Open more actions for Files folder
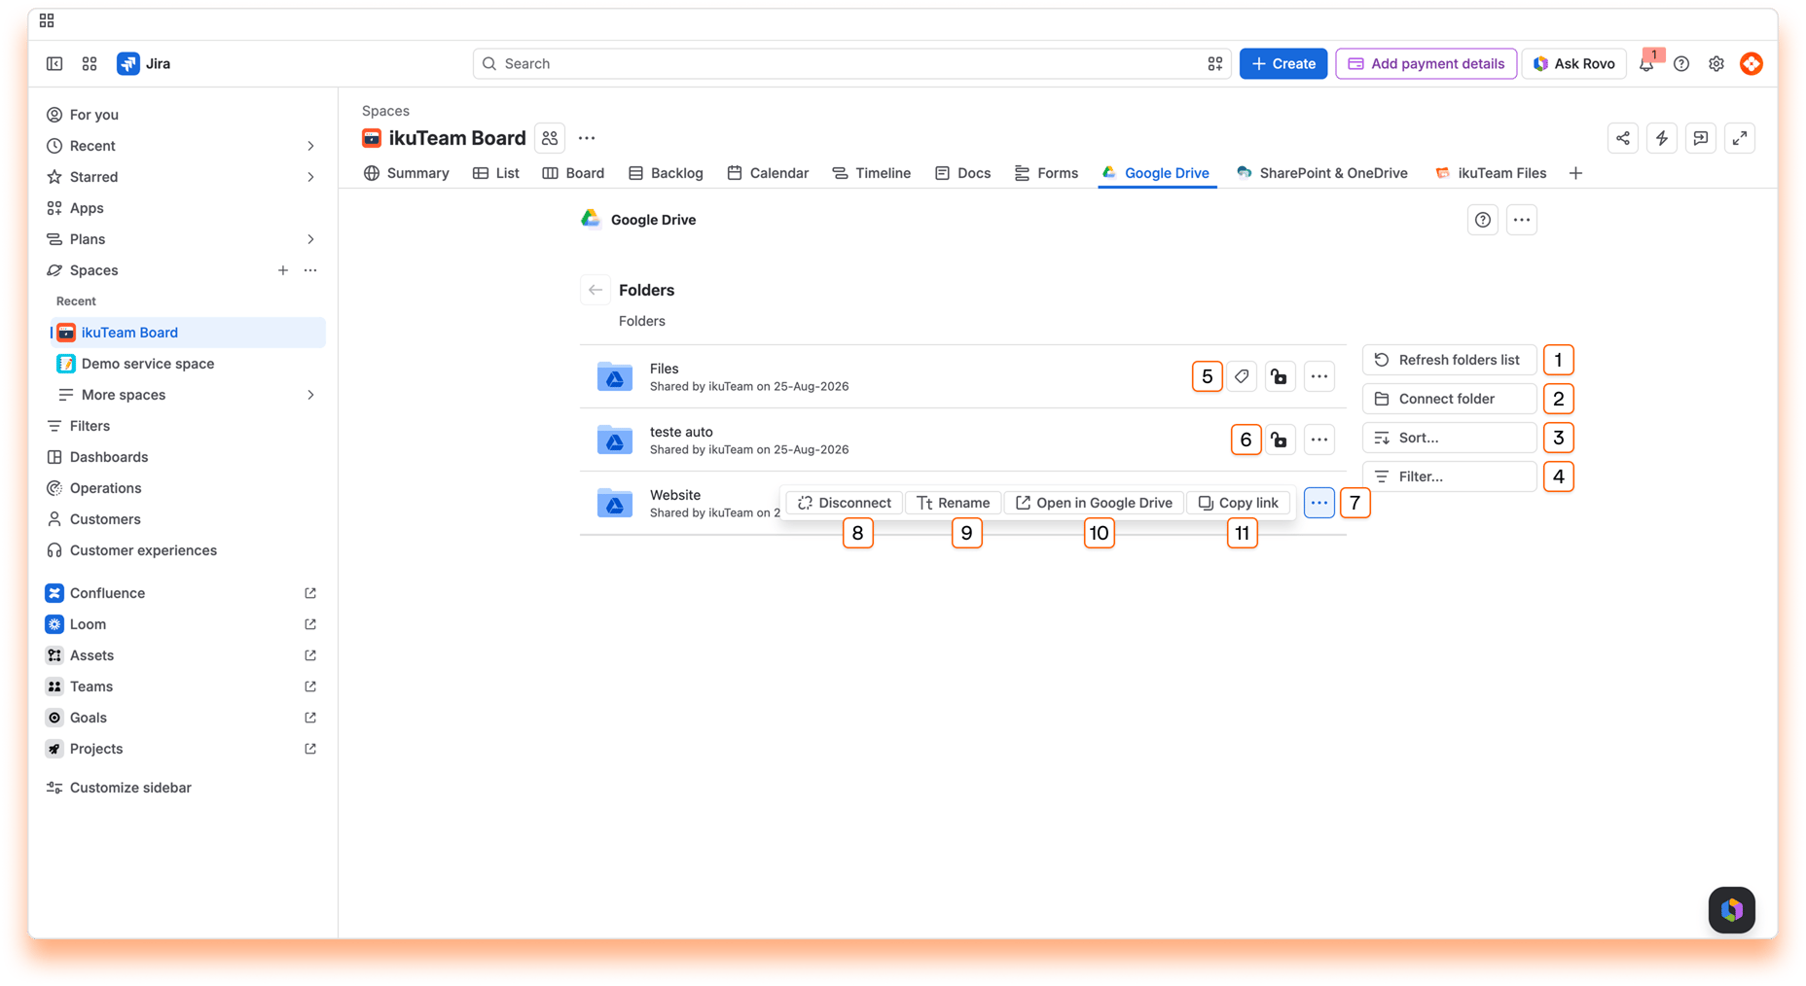This screenshot has width=1806, height=986. point(1319,376)
